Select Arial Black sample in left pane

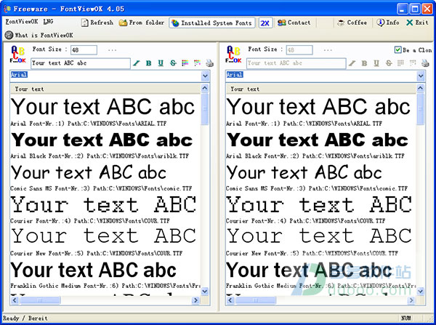[102, 140]
